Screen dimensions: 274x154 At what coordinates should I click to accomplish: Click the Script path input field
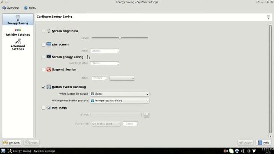pos(116,115)
